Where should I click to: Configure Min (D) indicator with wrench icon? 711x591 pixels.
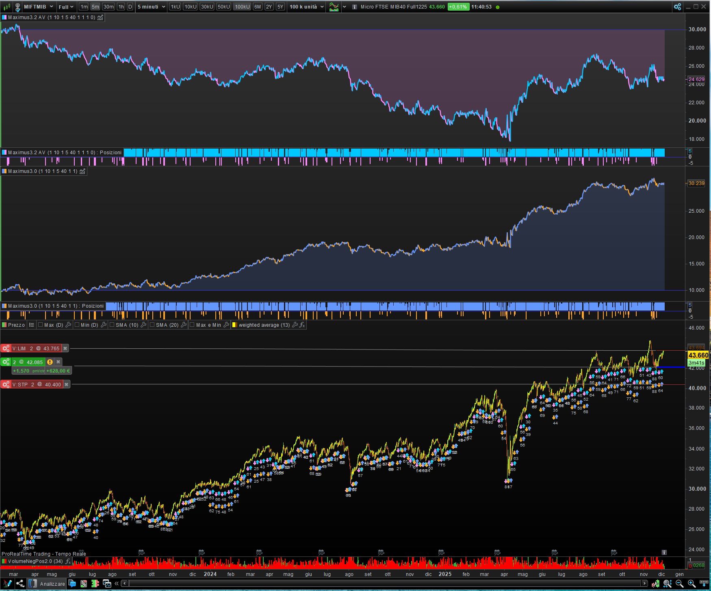click(x=104, y=325)
